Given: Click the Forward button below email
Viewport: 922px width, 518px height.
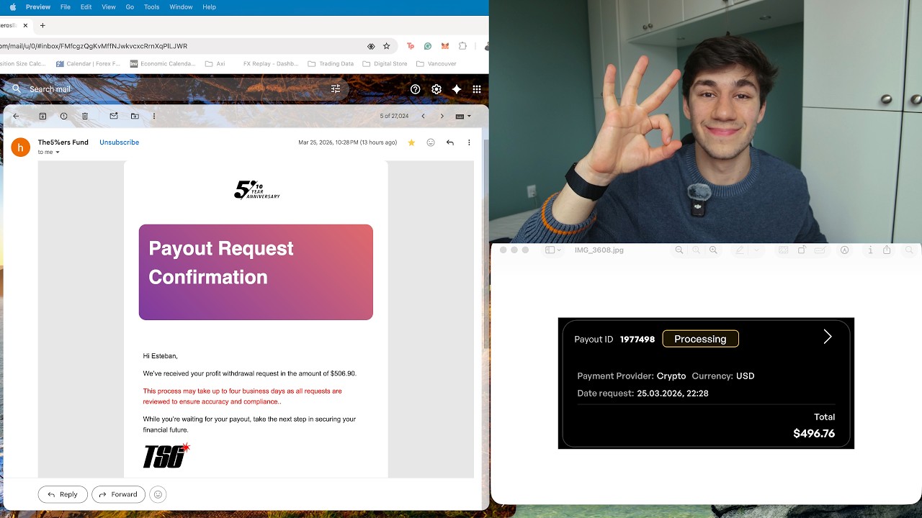Looking at the screenshot, I should click(x=118, y=494).
